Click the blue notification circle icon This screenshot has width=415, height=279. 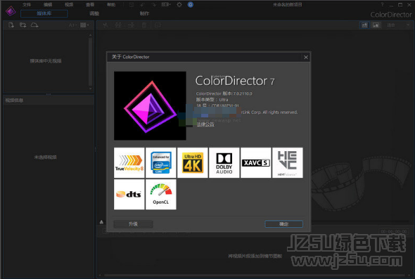point(191,4)
